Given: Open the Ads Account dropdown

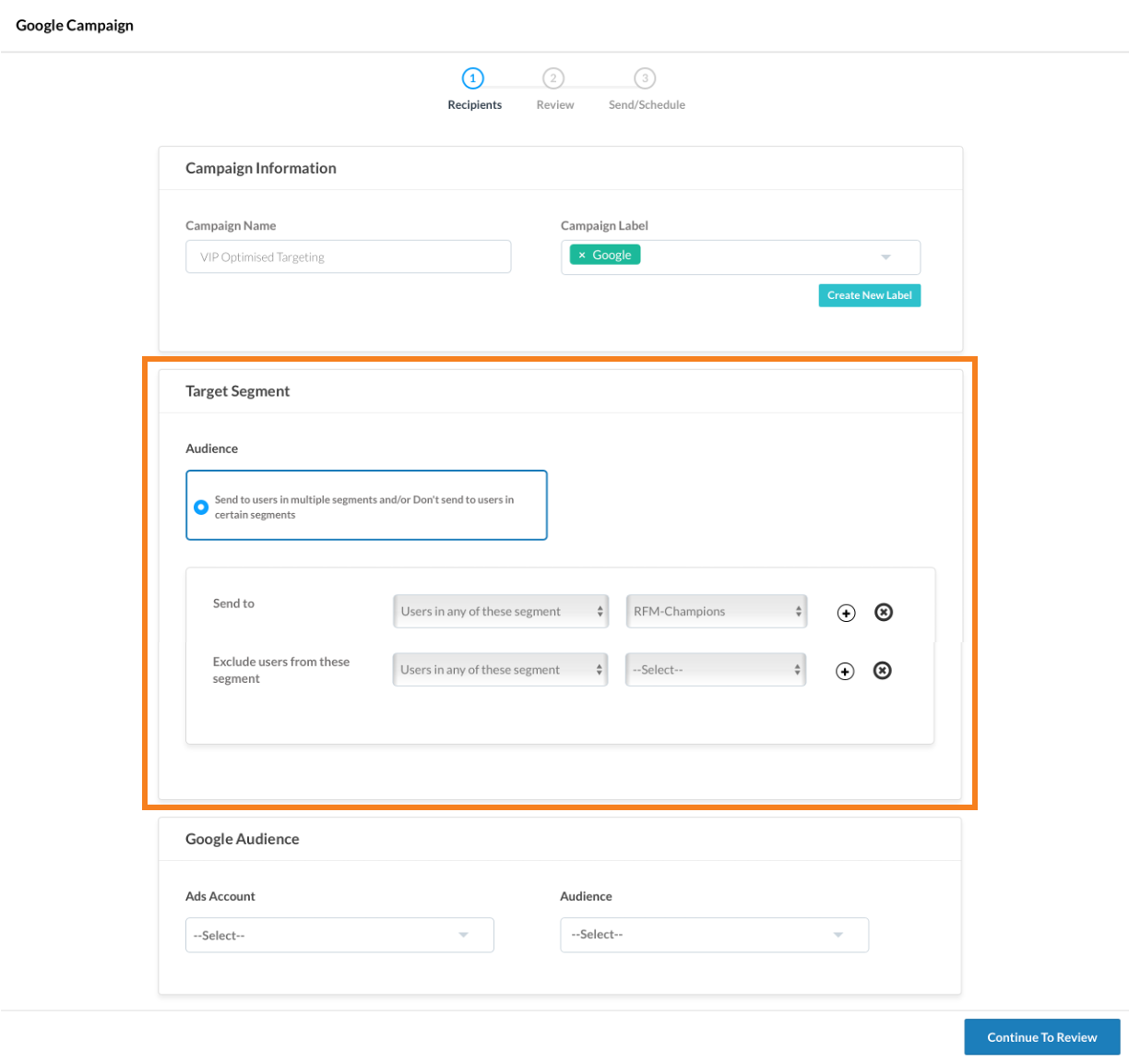Looking at the screenshot, I should tap(339, 935).
